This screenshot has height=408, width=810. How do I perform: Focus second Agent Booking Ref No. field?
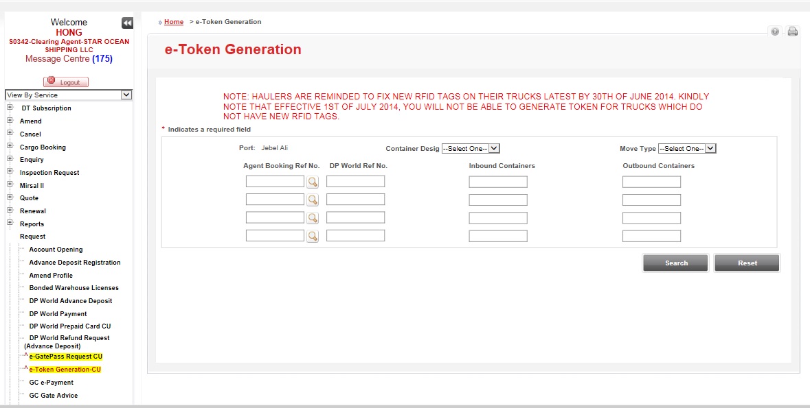(x=275, y=200)
